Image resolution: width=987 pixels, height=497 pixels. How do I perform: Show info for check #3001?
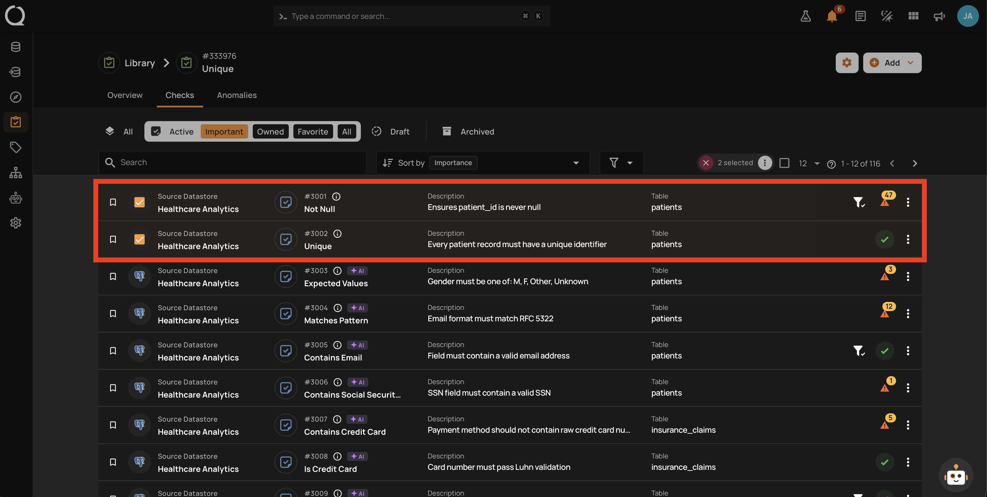coord(336,197)
